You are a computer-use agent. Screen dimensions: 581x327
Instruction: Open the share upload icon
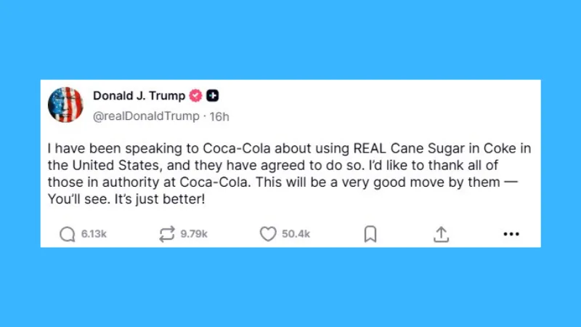[441, 234]
